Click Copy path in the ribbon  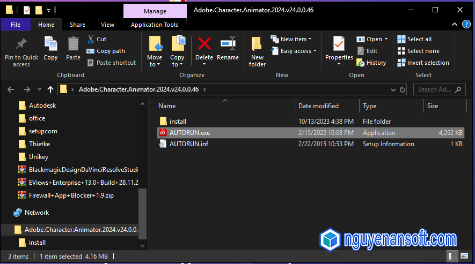106,51
